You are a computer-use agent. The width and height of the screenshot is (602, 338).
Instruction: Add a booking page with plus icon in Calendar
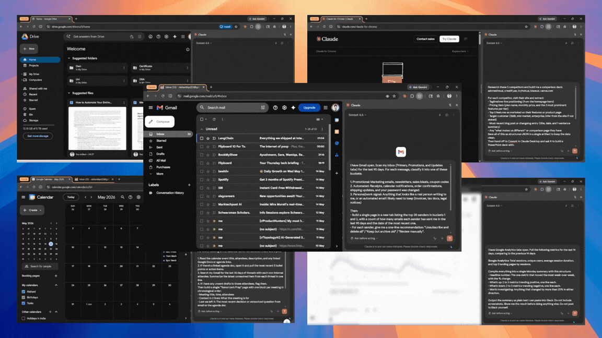click(x=56, y=276)
